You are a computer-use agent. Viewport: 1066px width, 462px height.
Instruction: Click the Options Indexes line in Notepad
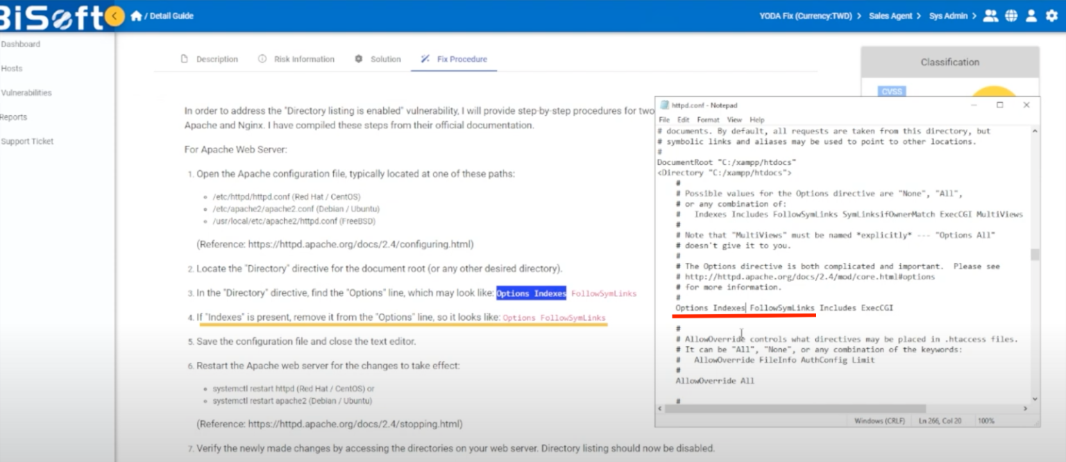pyautogui.click(x=784, y=308)
